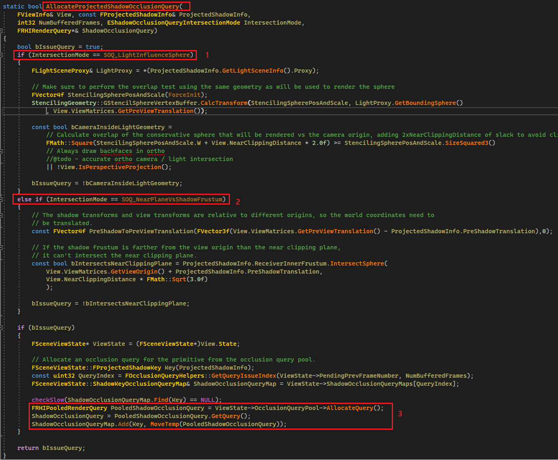Click the AllocateQuery method call

350,408
